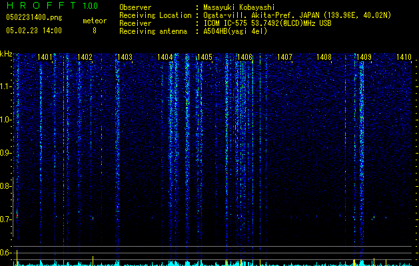Screen dimensions: 419x266
Task: Click the 0.7 kHz axis label
Action: pos(6,219)
